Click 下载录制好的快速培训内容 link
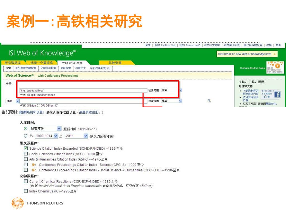The height and width of the screenshot is (214, 286). coord(251,92)
